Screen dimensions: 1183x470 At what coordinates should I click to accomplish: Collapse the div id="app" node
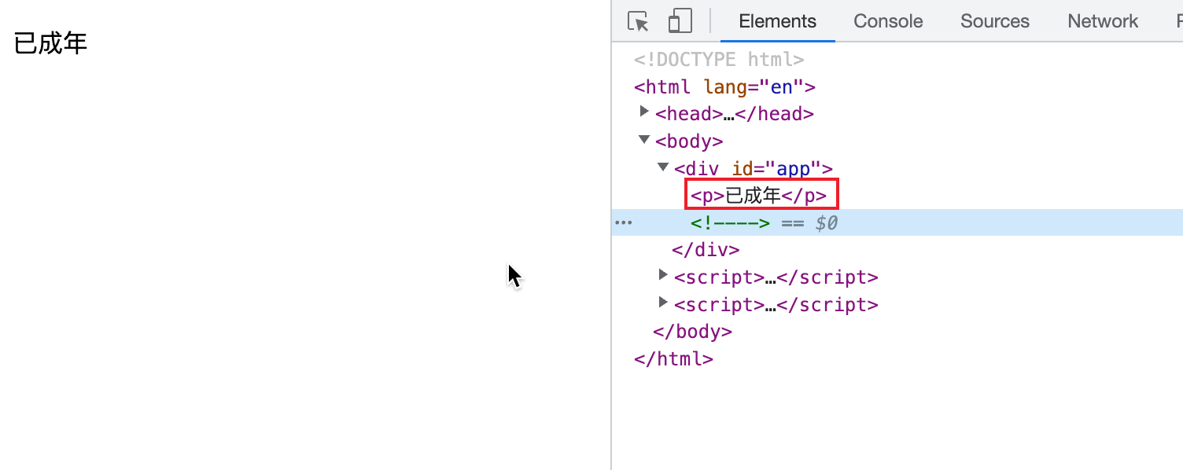coord(663,167)
